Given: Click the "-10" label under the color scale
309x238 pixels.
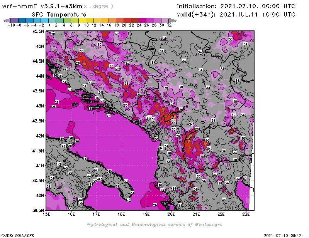Looking at the screenshot, I should click(x=11, y=25).
